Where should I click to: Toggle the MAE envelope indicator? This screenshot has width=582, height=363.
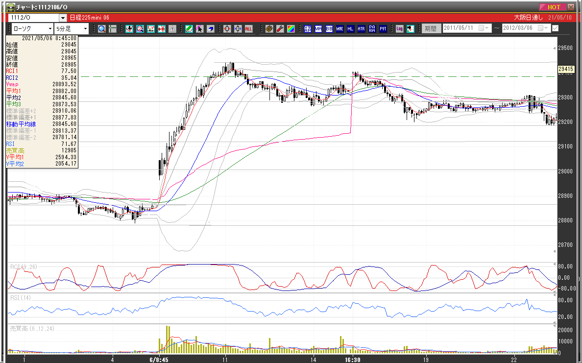tap(339, 28)
